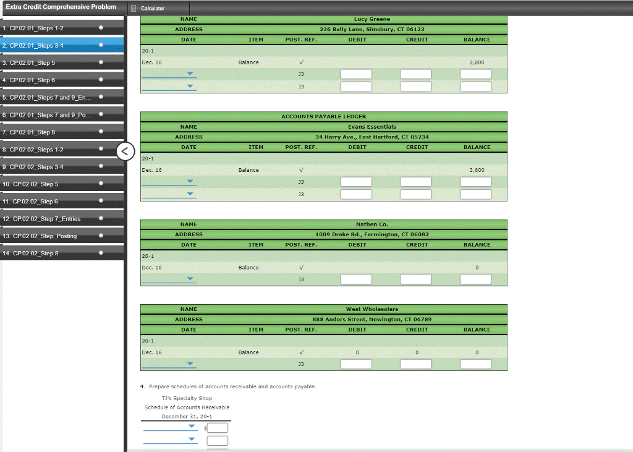
Task: Click address 888 Anders Street, Newington
Action: coord(372,319)
